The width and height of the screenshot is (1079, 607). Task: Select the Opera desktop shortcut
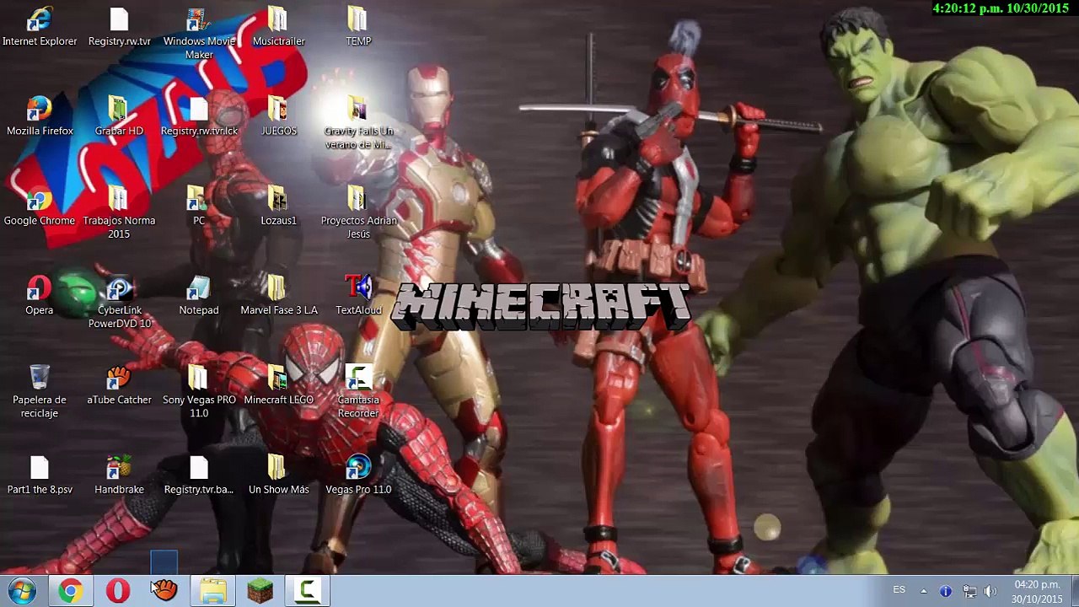(x=40, y=296)
